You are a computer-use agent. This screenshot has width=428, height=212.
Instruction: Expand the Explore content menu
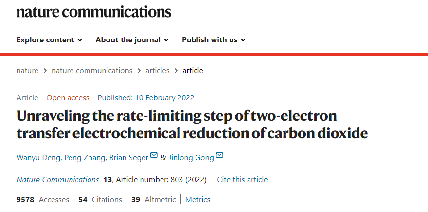[x=50, y=40]
